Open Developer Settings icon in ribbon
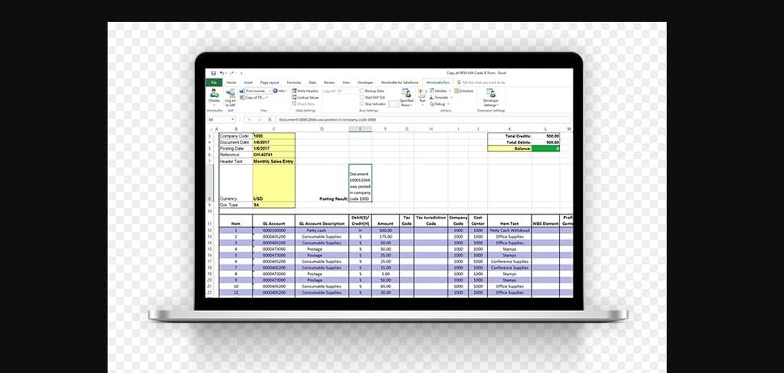 point(491,94)
